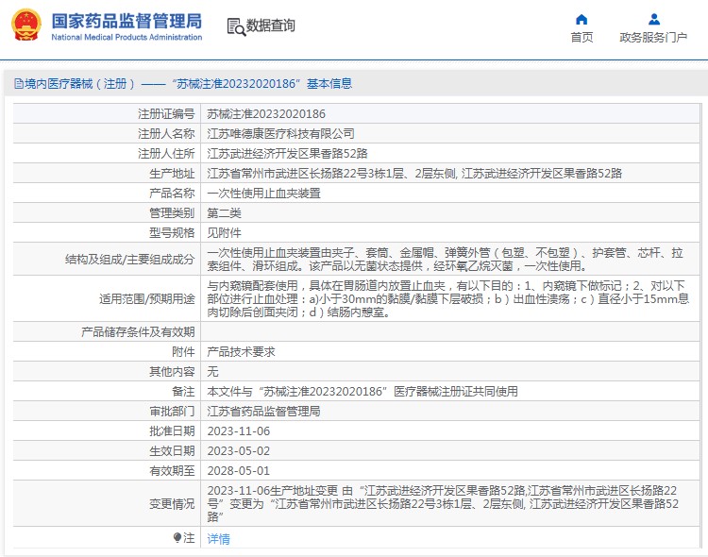This screenshot has height=557, width=708.
Task: Click 江苏武进经济开发区果香路52路 address in 注册人住所 row
Action: [287, 154]
